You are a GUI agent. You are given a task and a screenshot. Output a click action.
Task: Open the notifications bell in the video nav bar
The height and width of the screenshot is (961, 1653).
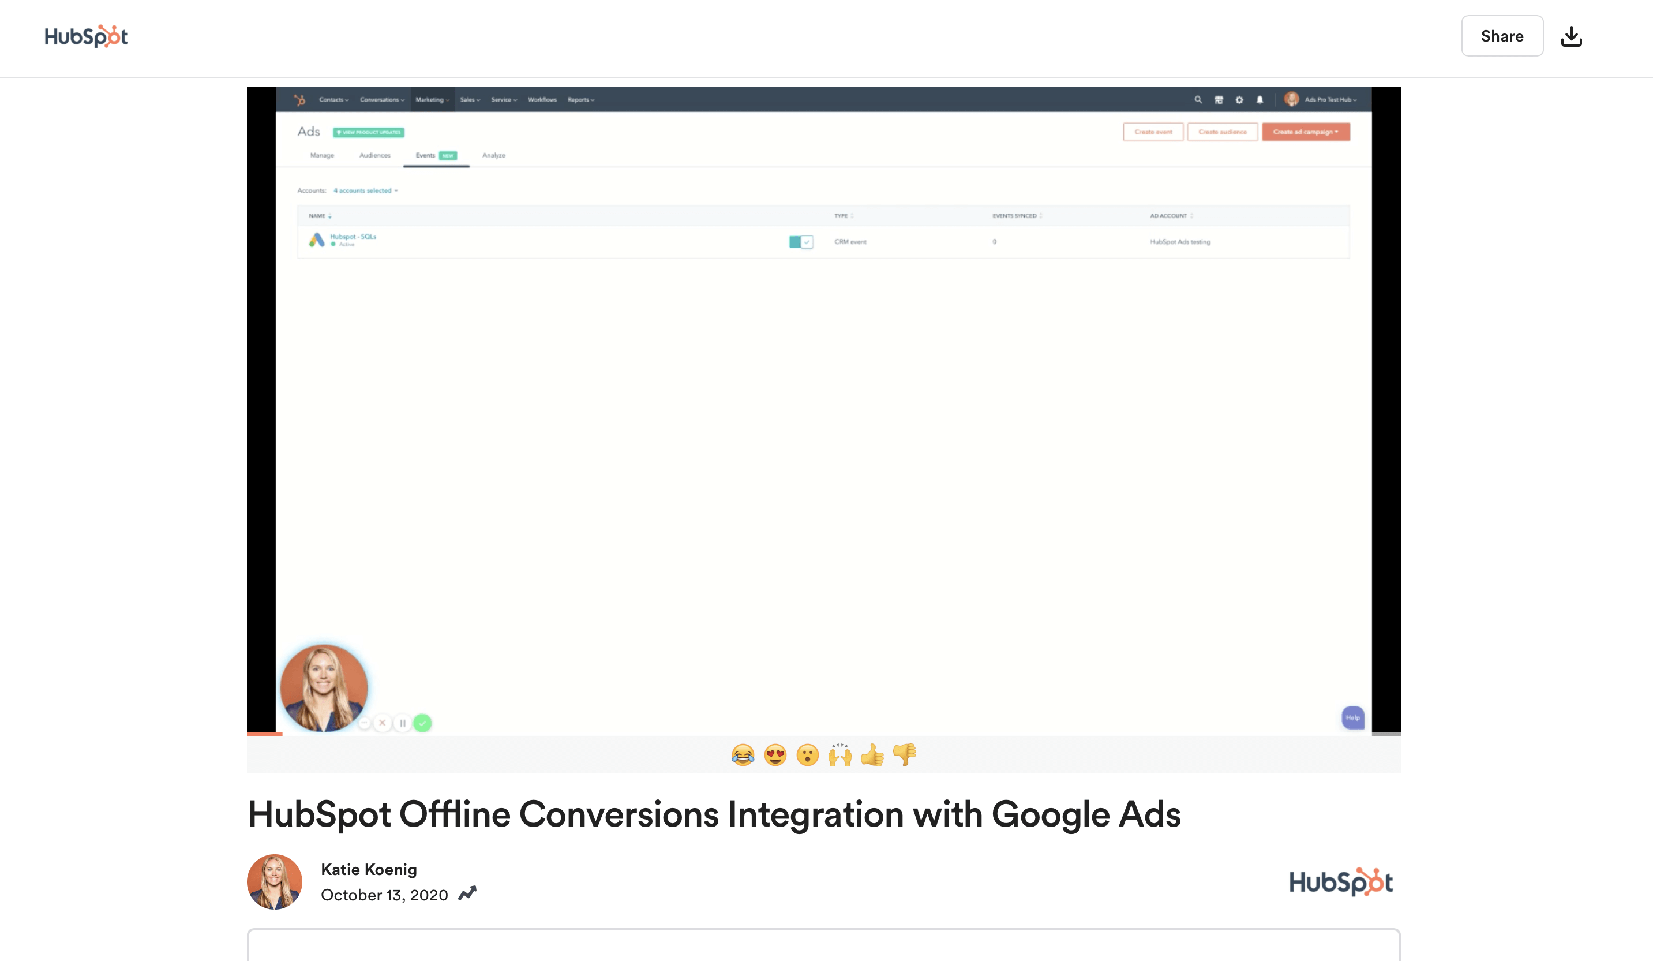(1260, 100)
